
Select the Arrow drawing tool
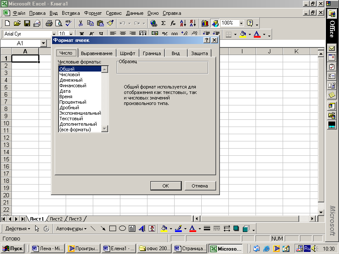[x=103, y=229]
